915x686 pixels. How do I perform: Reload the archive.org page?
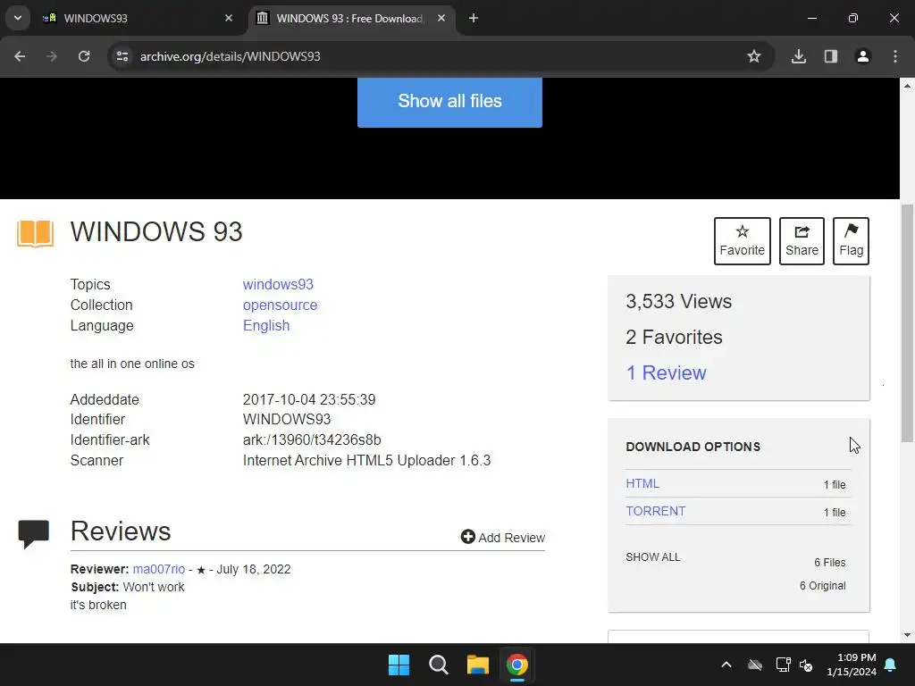[84, 56]
